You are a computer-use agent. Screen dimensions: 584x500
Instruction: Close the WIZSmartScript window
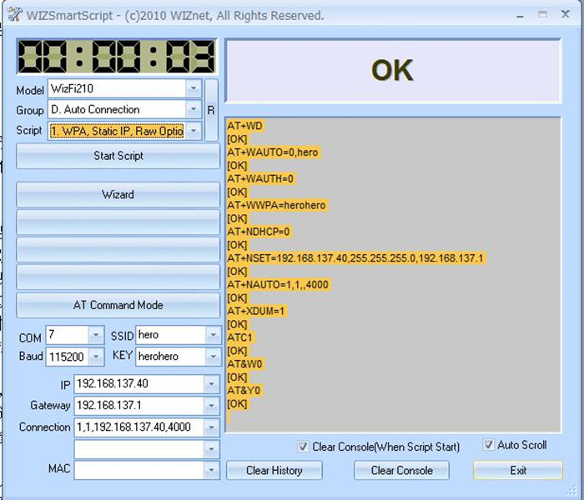(565, 14)
